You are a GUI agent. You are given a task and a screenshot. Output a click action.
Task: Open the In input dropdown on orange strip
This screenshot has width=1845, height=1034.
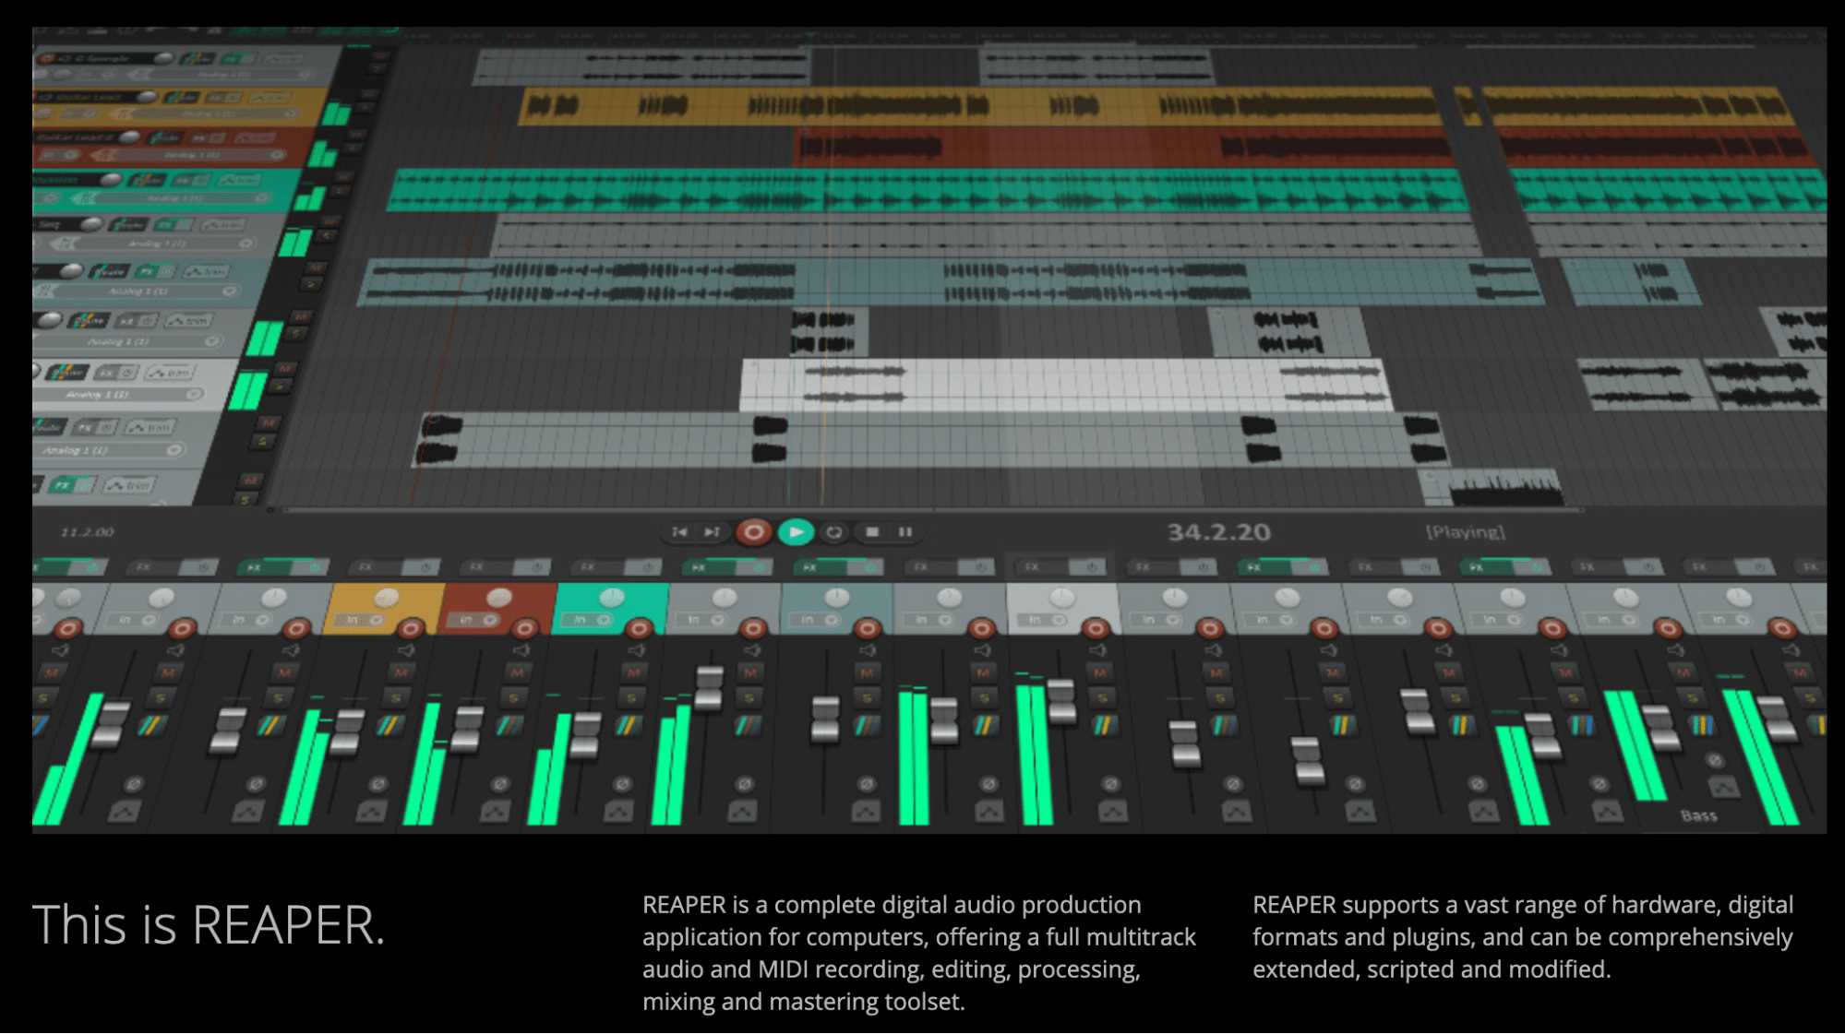pyautogui.click(x=360, y=621)
